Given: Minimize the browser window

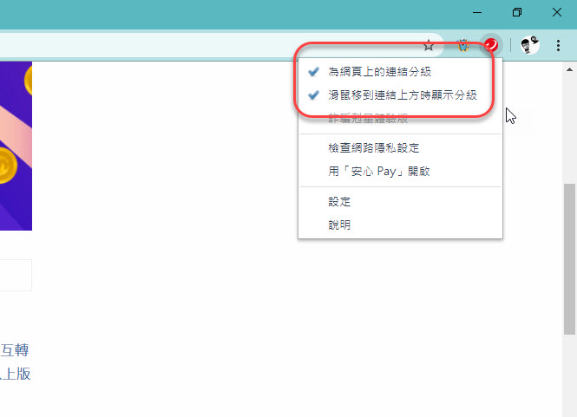Looking at the screenshot, I should 477,12.
